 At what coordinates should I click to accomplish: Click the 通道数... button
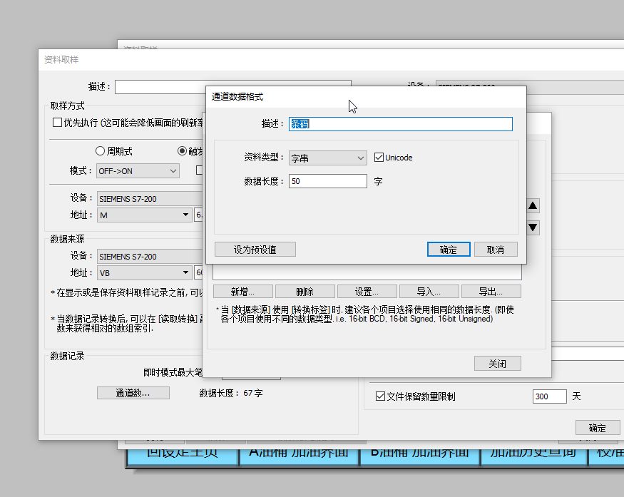pyautogui.click(x=133, y=393)
